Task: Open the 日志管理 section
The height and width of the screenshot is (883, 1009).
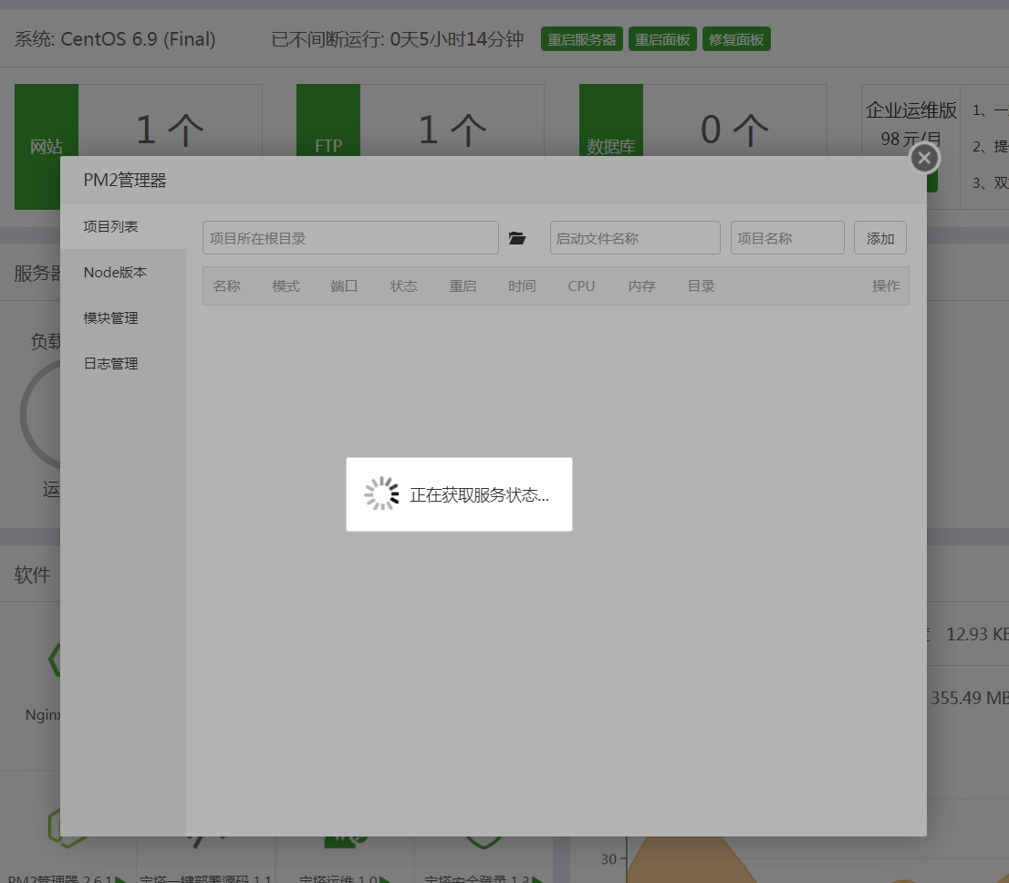Action: pos(112,363)
